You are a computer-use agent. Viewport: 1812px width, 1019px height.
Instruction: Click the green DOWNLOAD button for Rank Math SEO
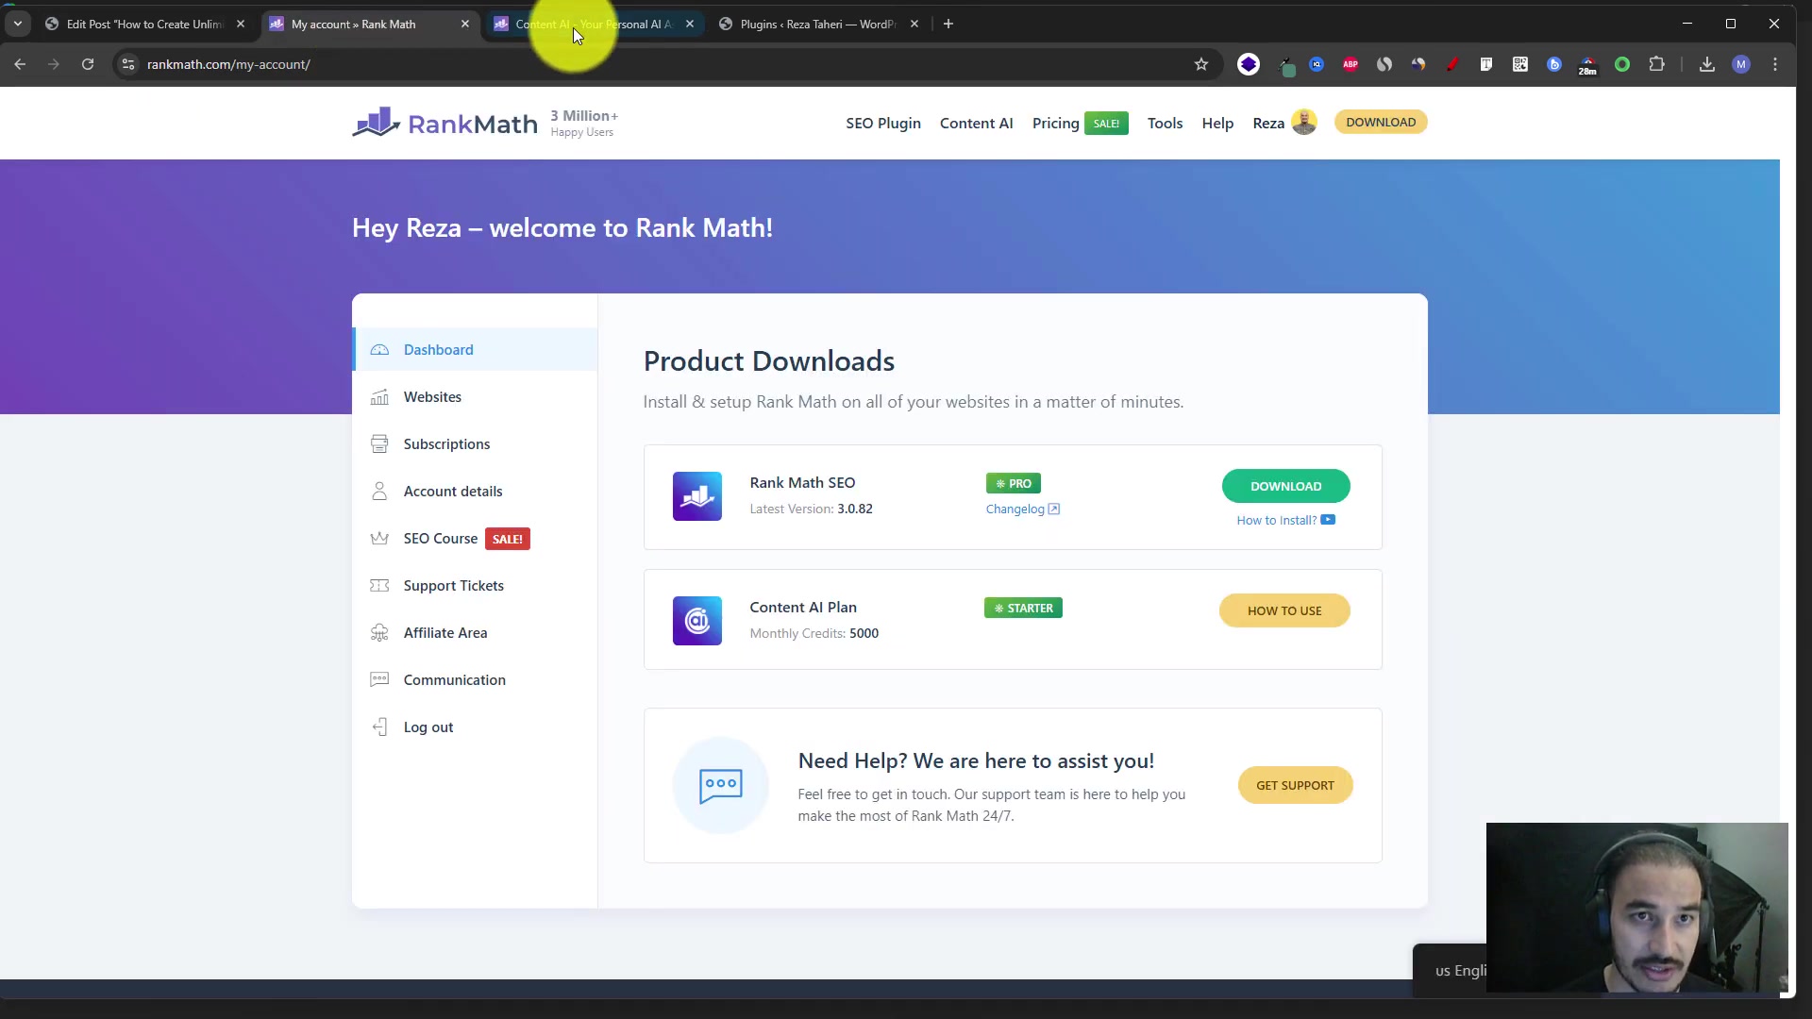click(x=1285, y=486)
